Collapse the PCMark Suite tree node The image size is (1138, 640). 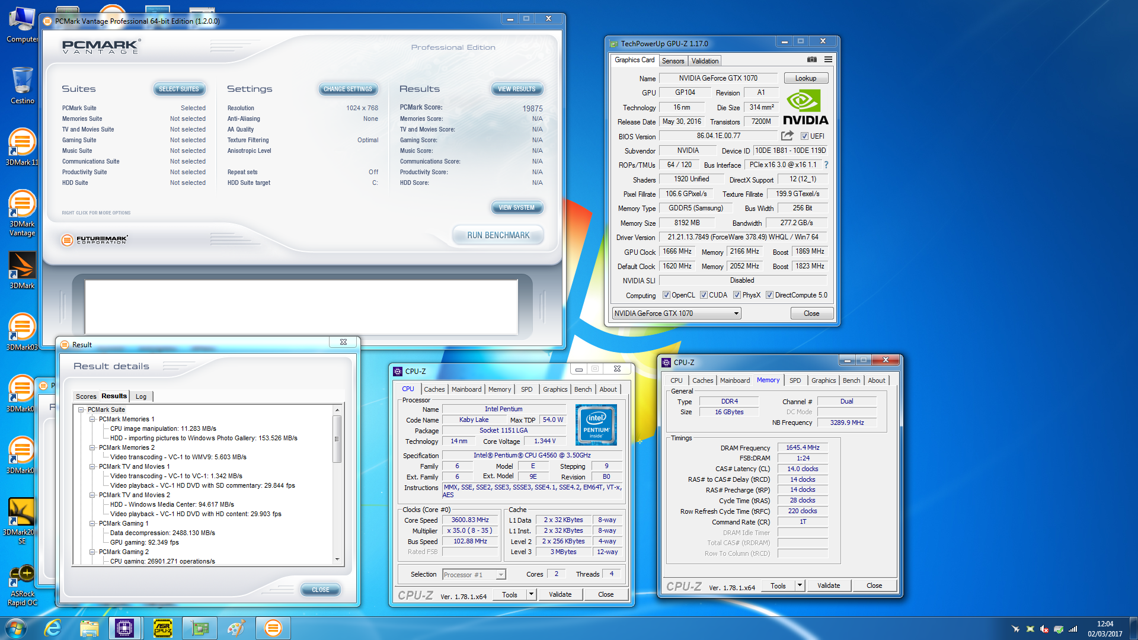(81, 409)
